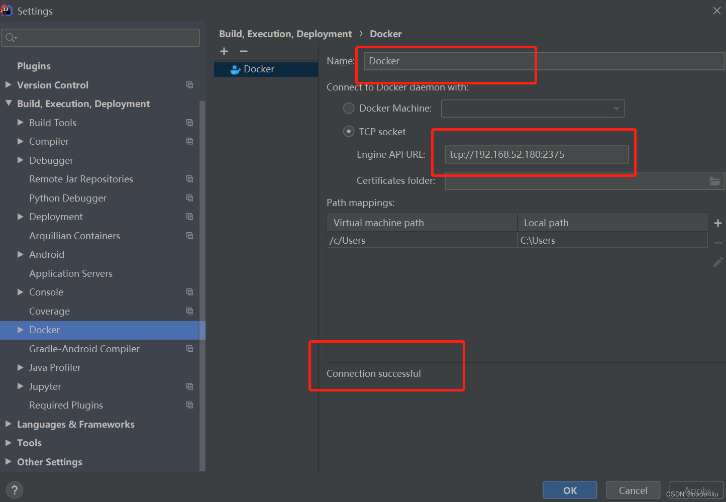Click the Virtual machine path column header
The width and height of the screenshot is (726, 502).
tap(422, 223)
